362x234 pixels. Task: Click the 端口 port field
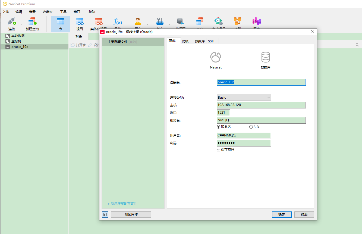223,113
